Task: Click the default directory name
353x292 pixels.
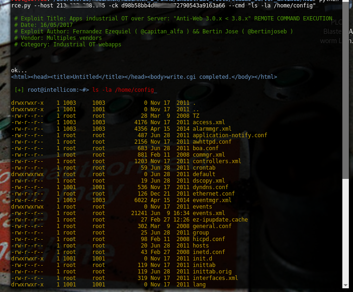Action: pyautogui.click(x=204, y=174)
